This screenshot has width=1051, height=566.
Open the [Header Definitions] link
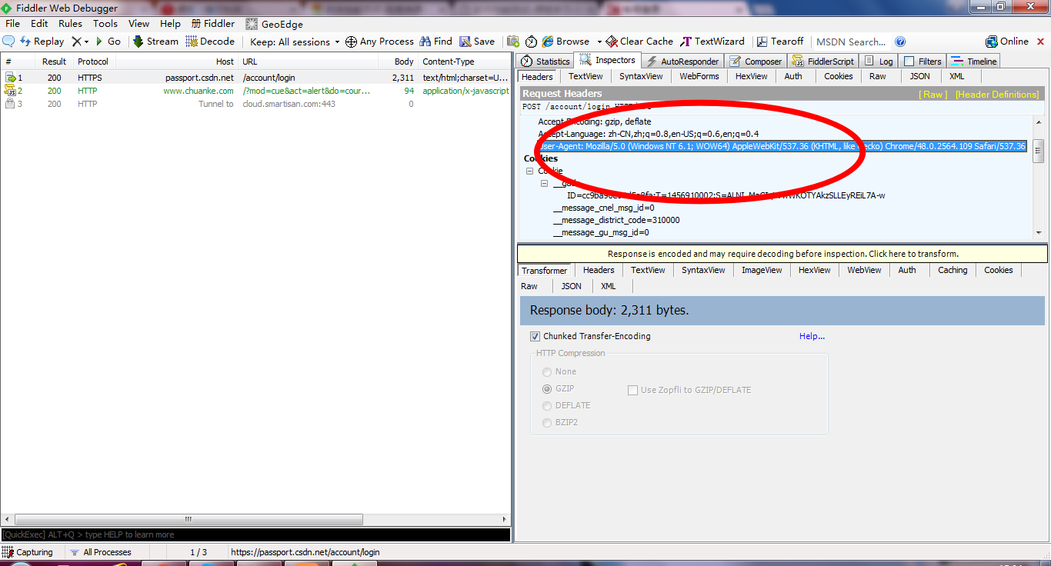pyautogui.click(x=997, y=95)
